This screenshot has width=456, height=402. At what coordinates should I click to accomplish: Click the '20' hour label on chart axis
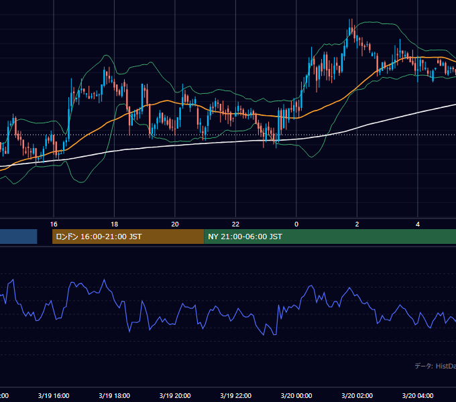(x=175, y=224)
